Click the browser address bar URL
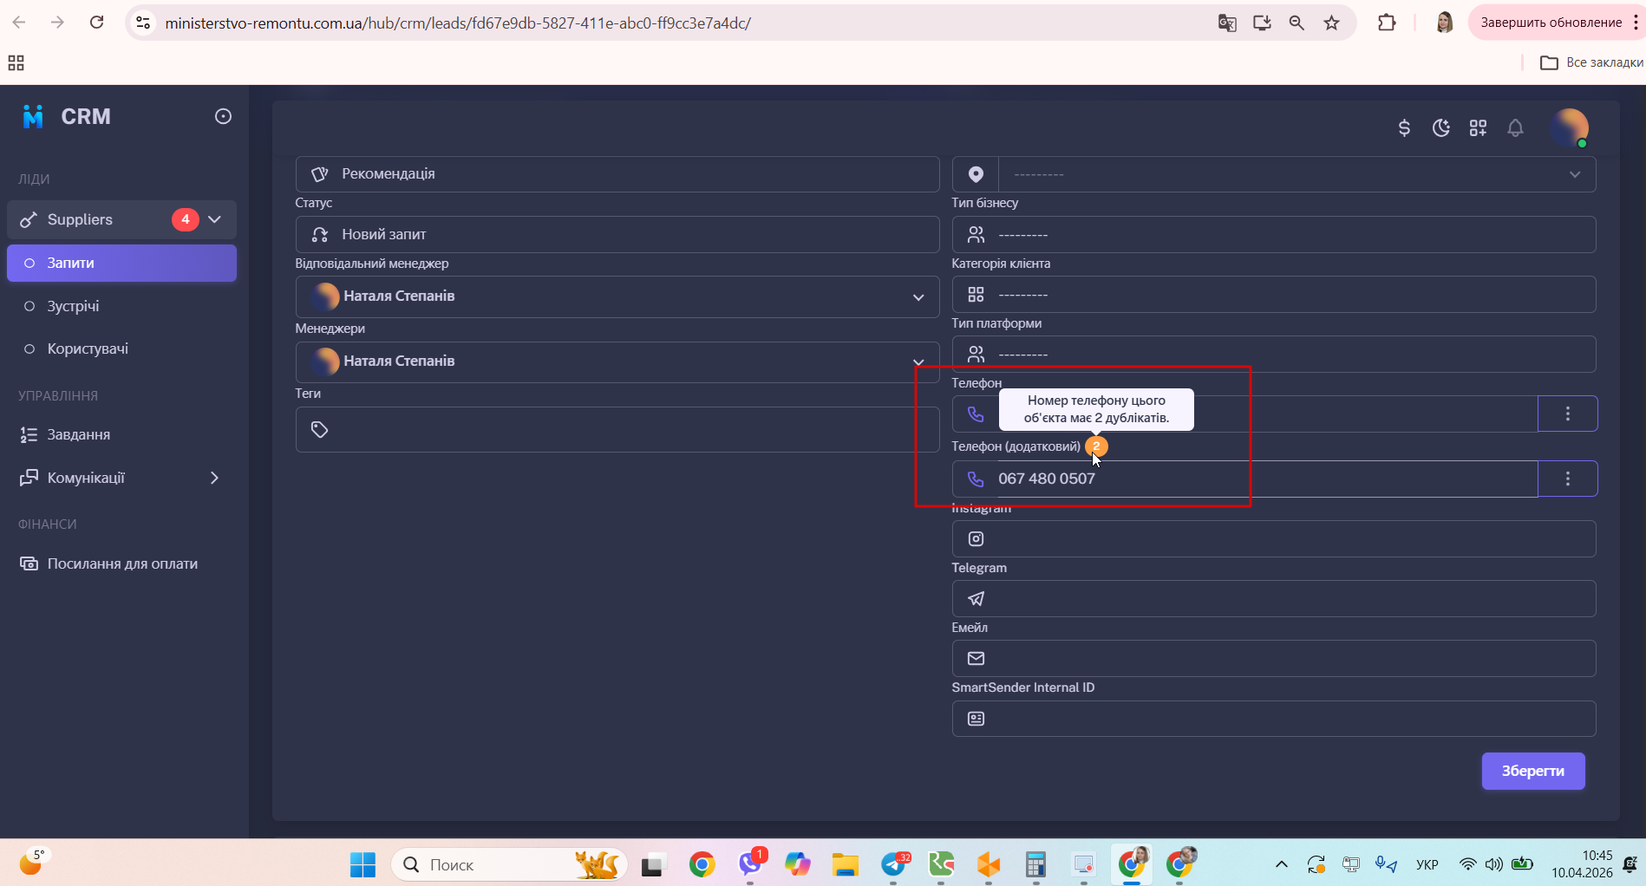Image resolution: width=1646 pixels, height=886 pixels. [458, 23]
